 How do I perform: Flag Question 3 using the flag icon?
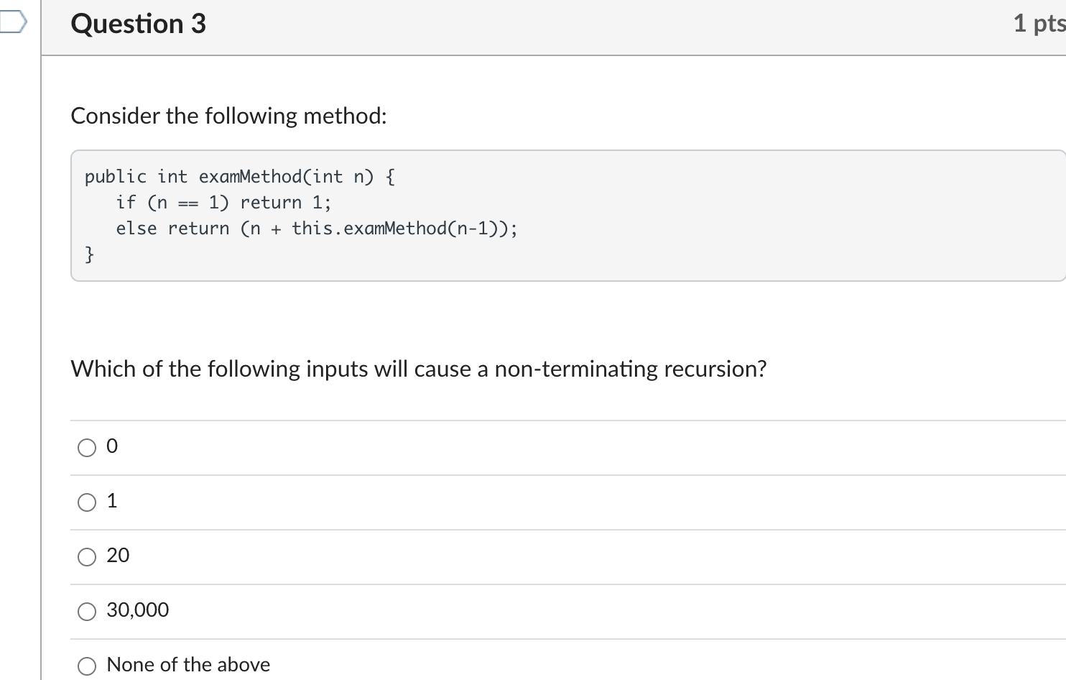(x=11, y=23)
